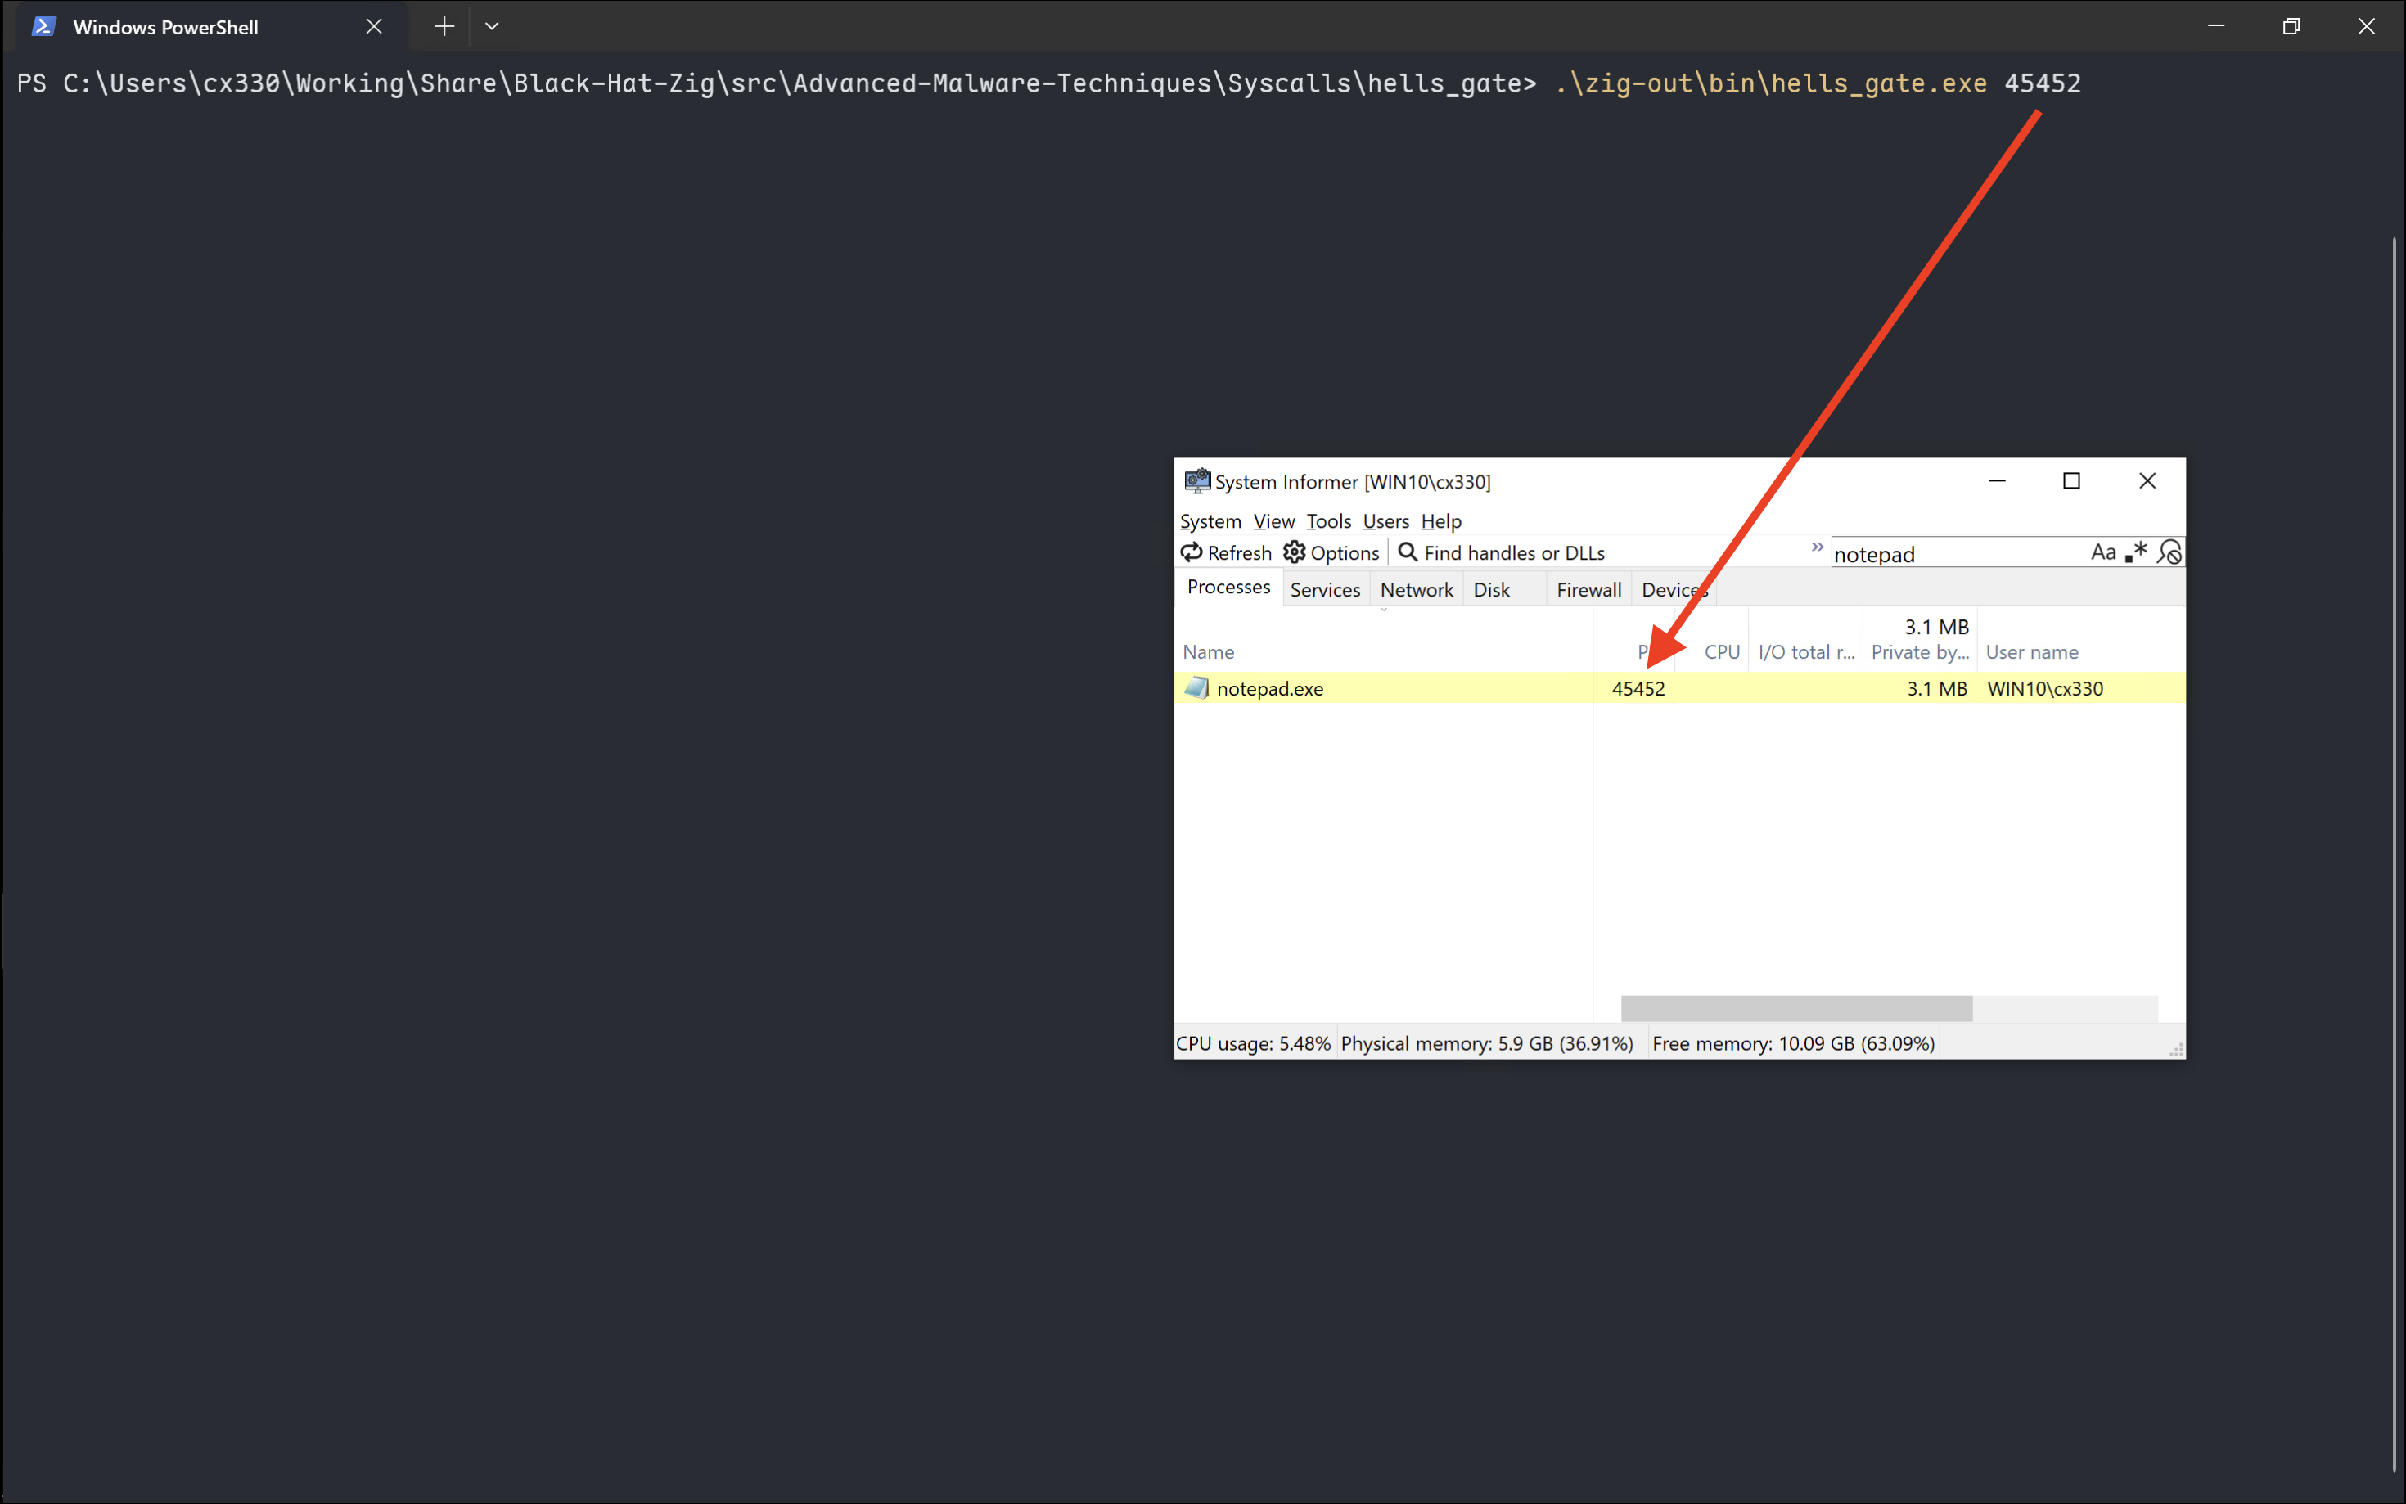Open the terminal new-tab profile dropdown
This screenshot has height=1504, width=2406.
[x=491, y=27]
